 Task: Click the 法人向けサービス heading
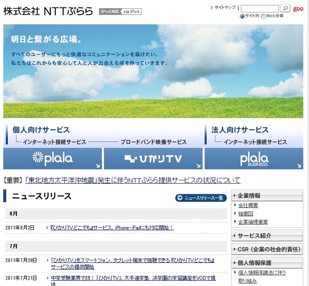point(240,130)
